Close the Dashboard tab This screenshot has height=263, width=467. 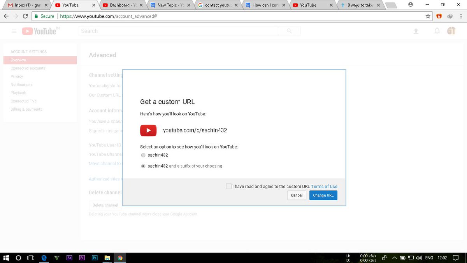pos(141,5)
